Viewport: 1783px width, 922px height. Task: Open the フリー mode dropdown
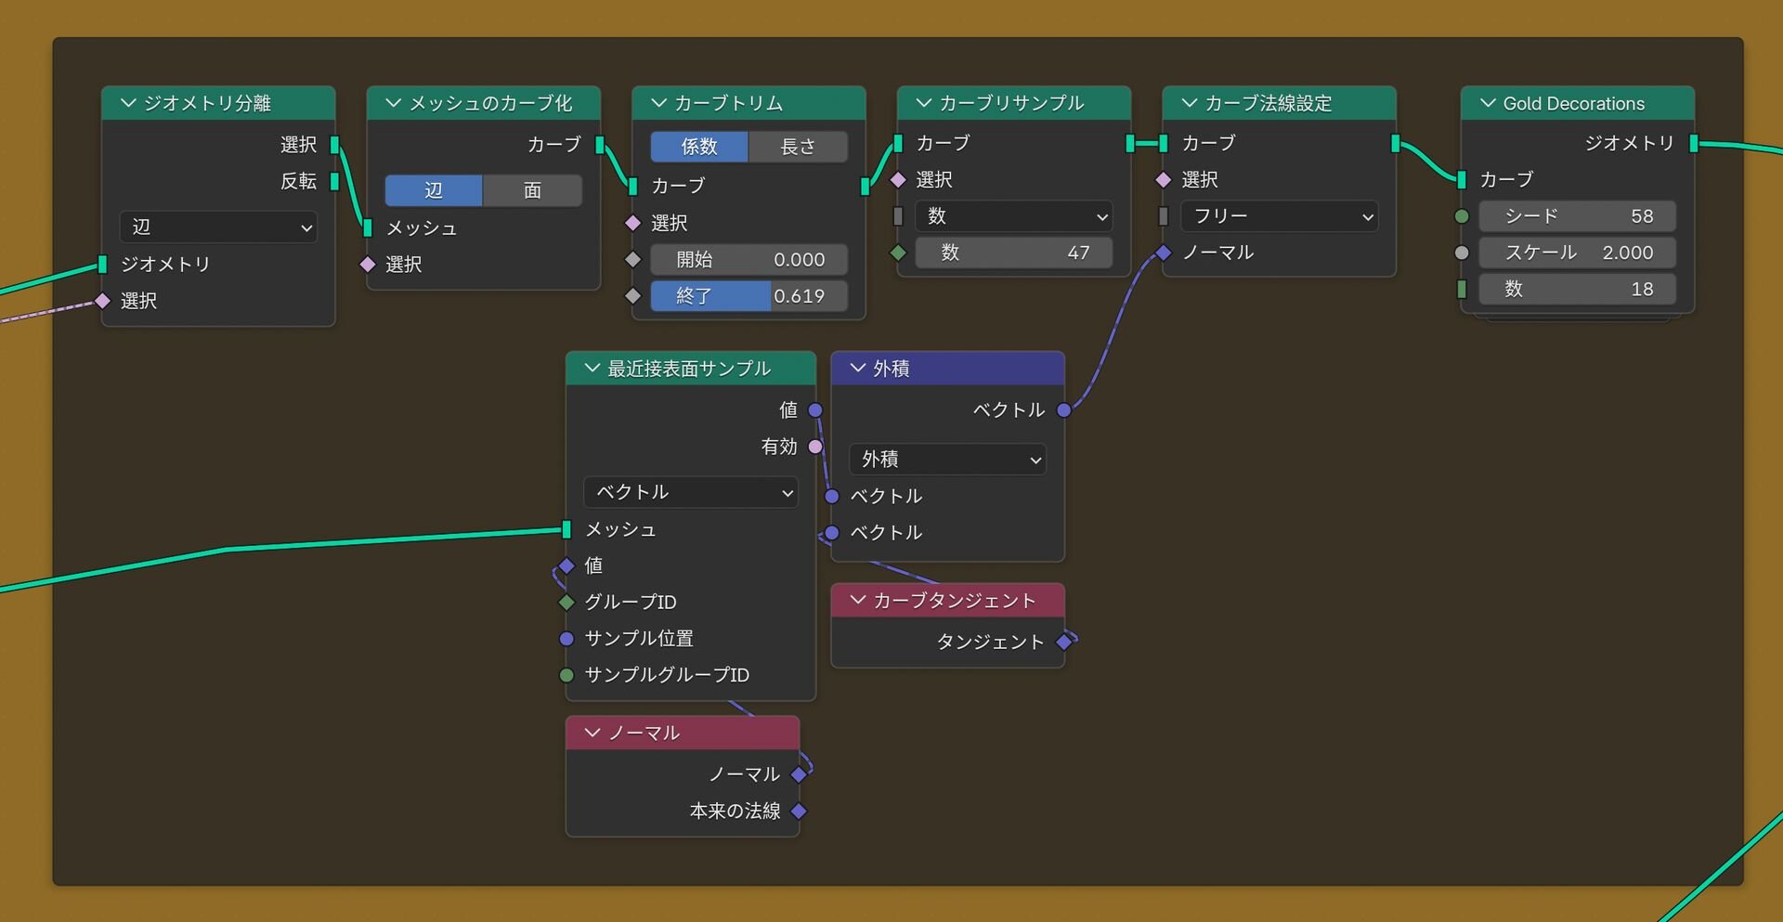coord(1279,216)
